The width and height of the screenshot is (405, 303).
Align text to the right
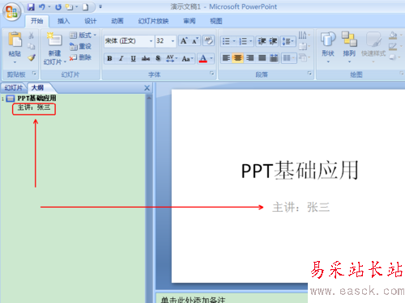pos(250,58)
